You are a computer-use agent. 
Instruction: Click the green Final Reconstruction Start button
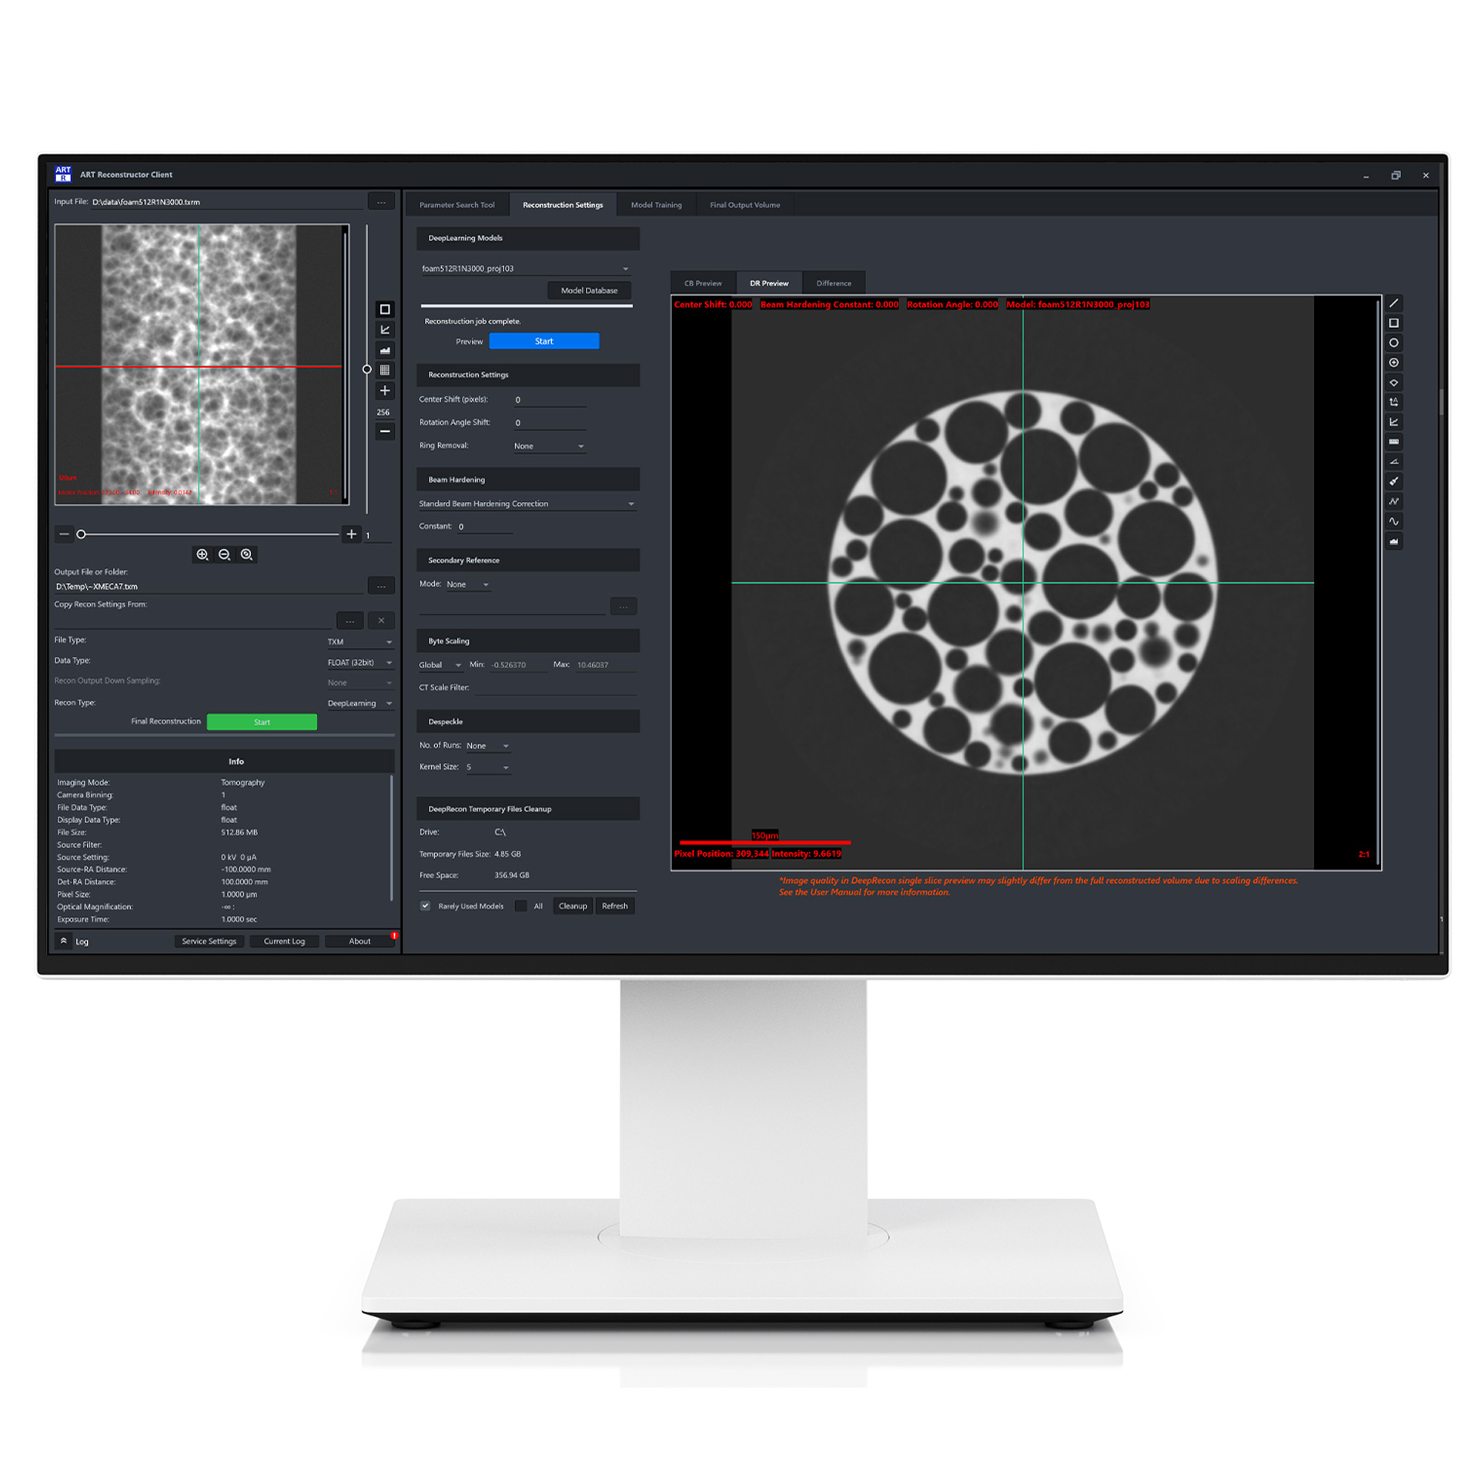[x=262, y=722]
